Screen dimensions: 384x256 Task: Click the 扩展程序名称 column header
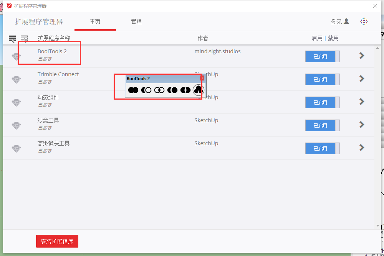54,38
